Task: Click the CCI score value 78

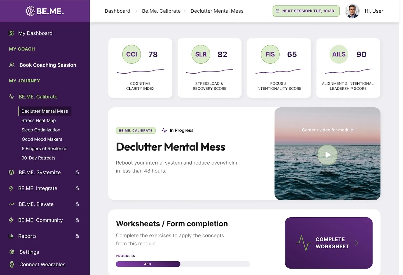Action: tap(153, 54)
